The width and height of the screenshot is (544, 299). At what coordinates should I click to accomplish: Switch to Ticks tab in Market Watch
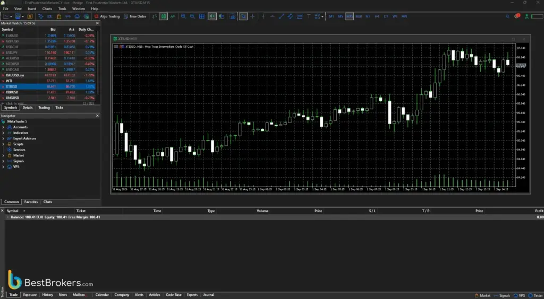(x=59, y=108)
